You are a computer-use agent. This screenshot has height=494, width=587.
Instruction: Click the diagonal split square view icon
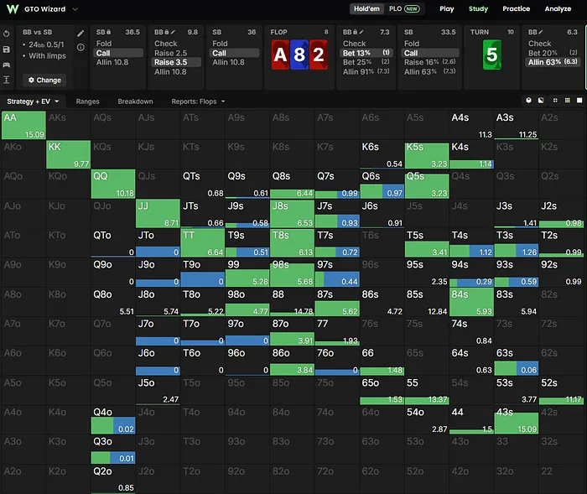coord(541,101)
